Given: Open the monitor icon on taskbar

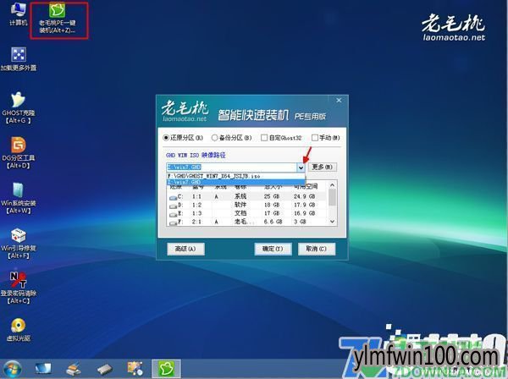Looking at the screenshot, I should pos(43,369).
